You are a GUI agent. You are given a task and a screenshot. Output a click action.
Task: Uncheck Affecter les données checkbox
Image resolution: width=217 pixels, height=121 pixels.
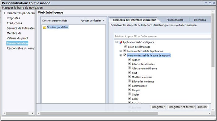point(129,64)
